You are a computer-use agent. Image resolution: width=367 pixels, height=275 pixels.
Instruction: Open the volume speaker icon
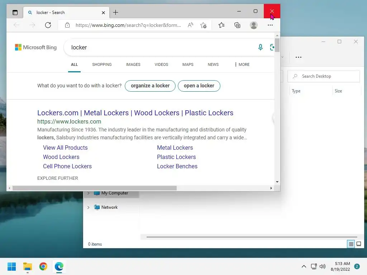point(323,266)
